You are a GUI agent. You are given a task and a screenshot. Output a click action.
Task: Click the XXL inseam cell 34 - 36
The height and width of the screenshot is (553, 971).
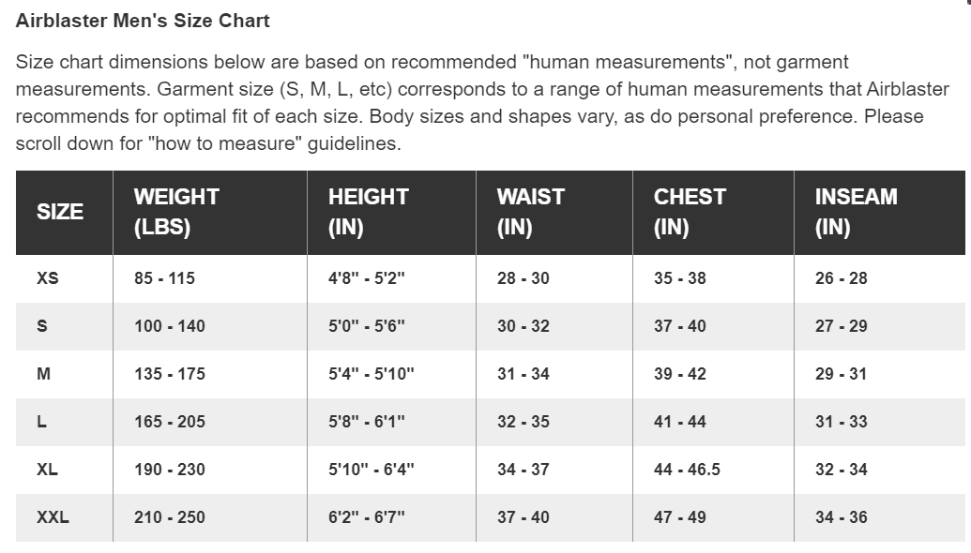(x=841, y=517)
